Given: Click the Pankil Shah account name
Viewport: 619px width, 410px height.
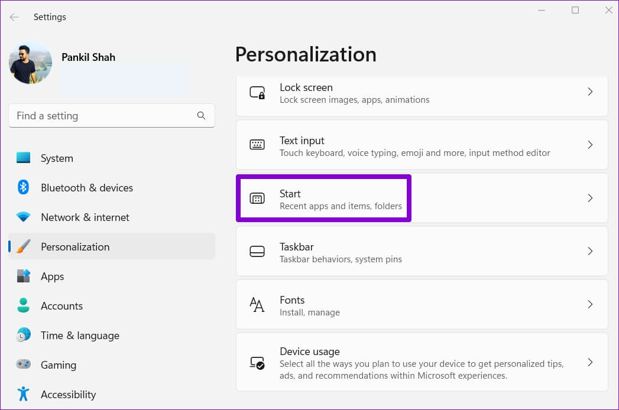Looking at the screenshot, I should click(x=89, y=57).
